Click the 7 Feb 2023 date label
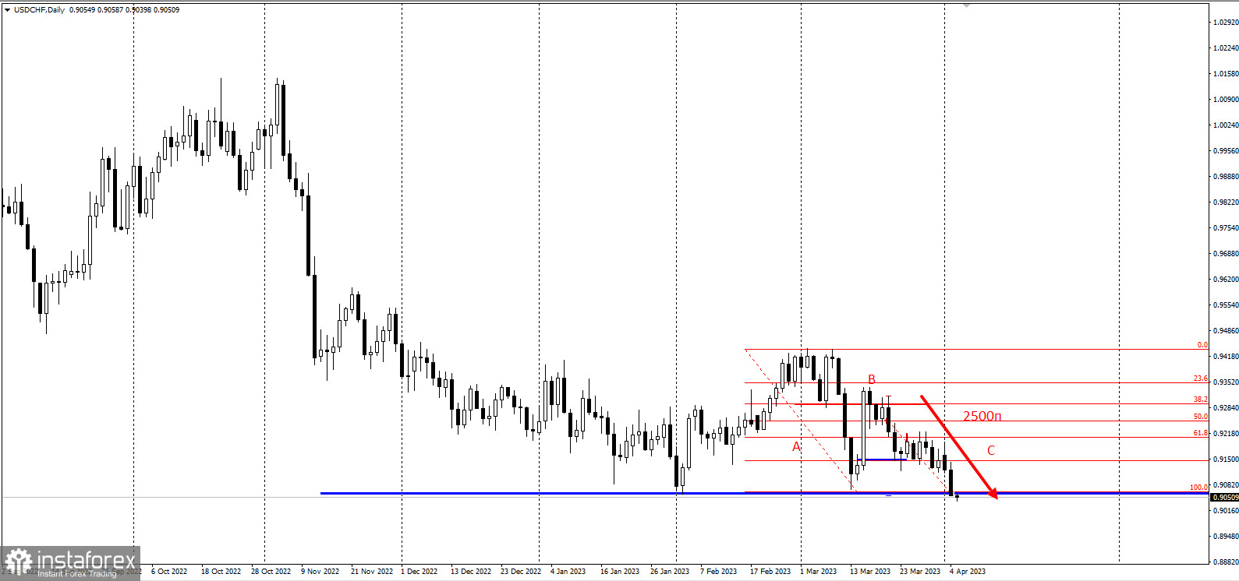Viewport: 1239px width, 581px height. pyautogui.click(x=718, y=572)
